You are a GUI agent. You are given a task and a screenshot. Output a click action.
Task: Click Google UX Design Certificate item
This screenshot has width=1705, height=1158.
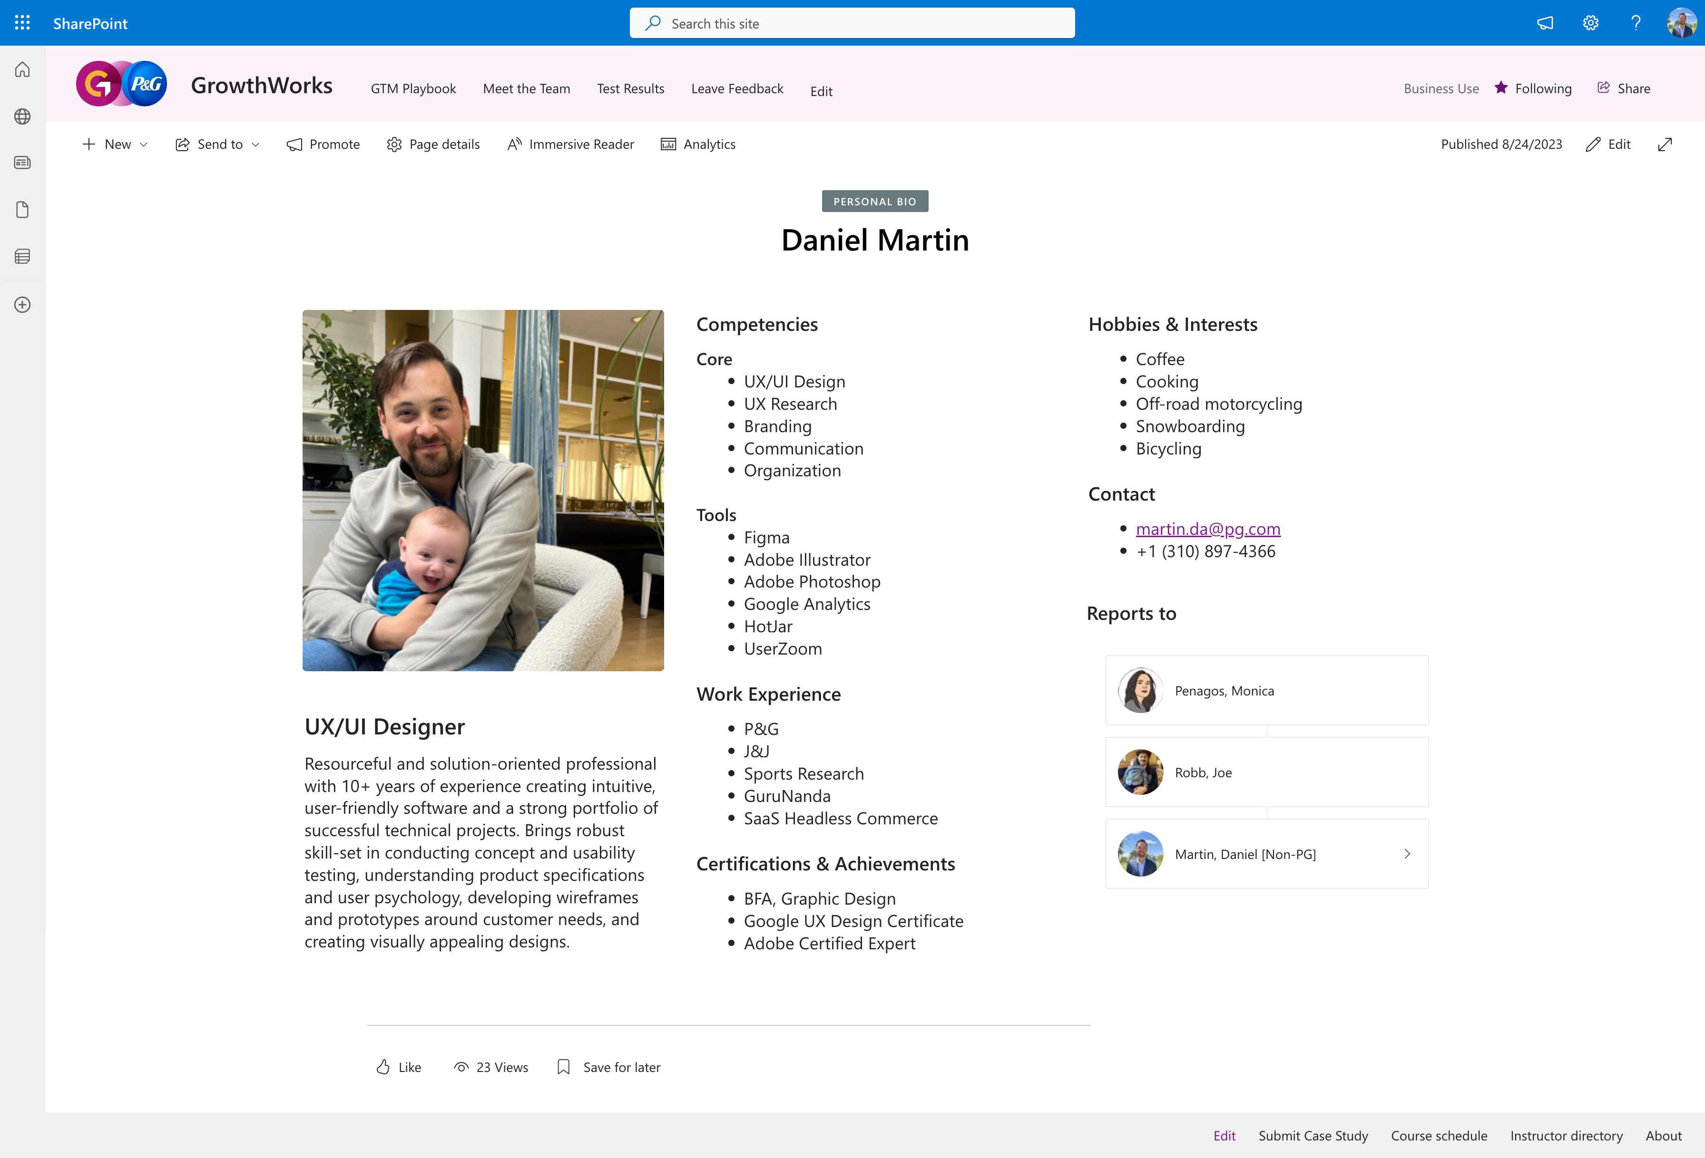(x=853, y=921)
